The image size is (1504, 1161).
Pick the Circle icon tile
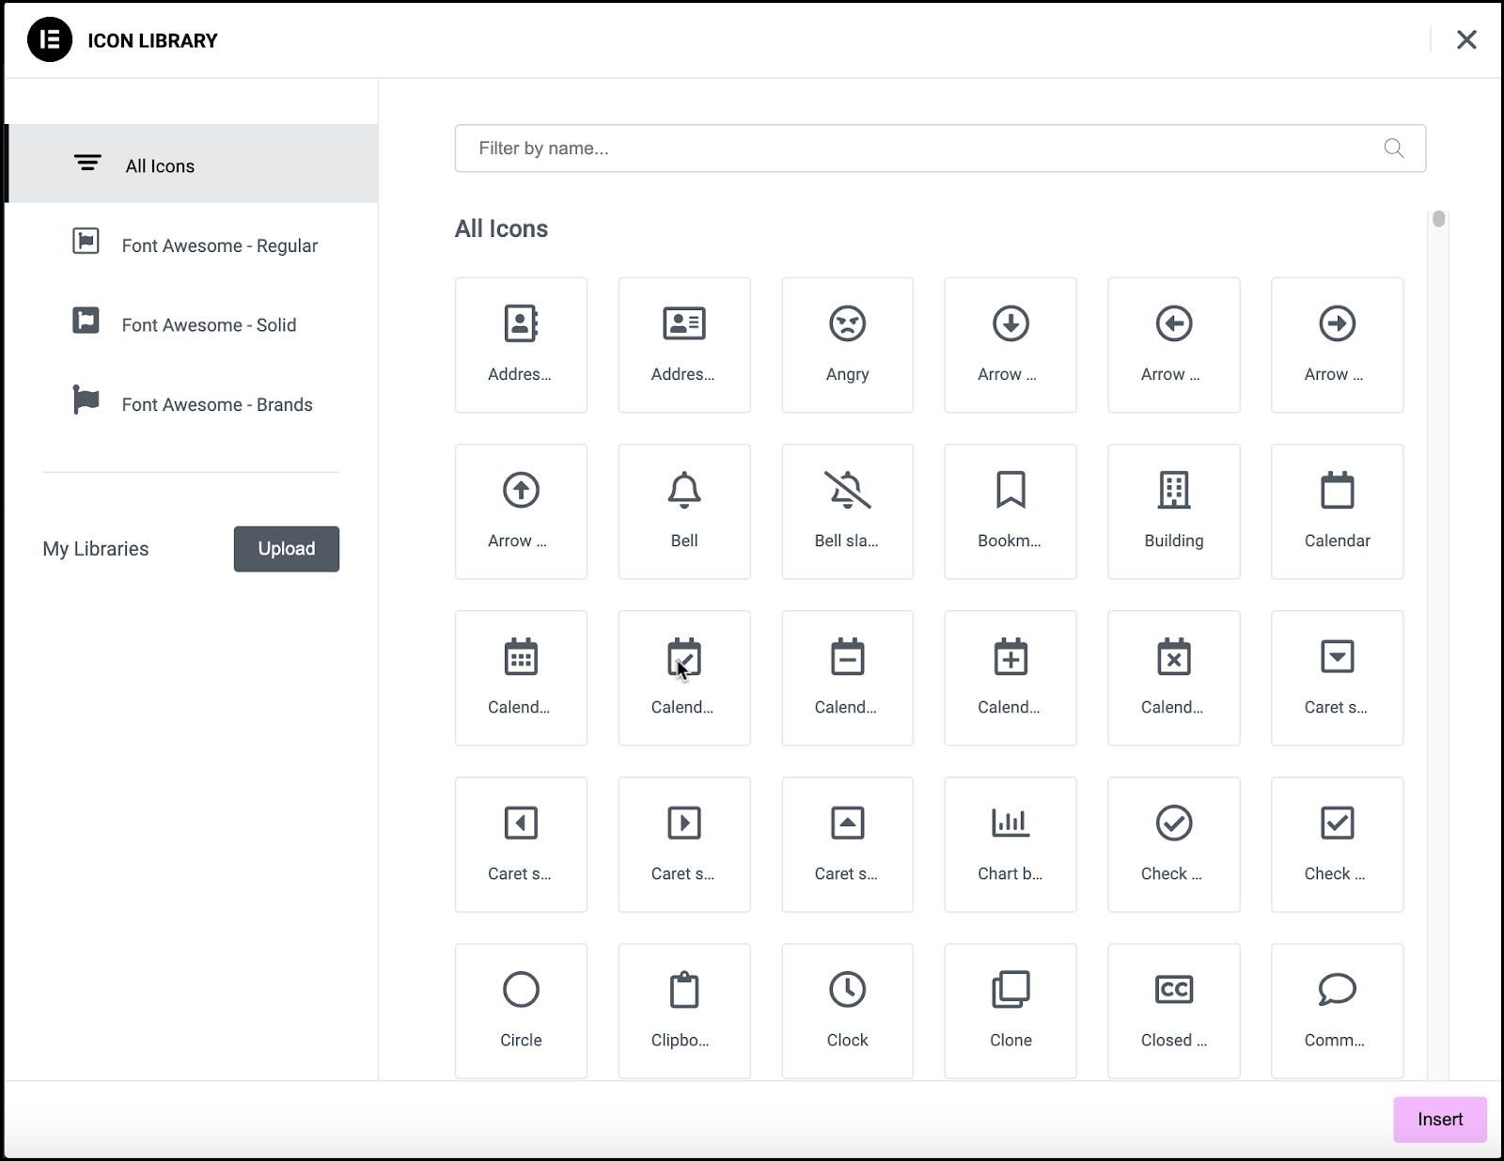tap(521, 1011)
